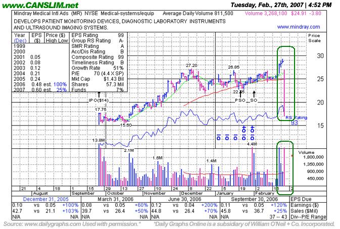Click the www.CANSLIM.net header link
The image size is (340, 229).
coord(40,5)
